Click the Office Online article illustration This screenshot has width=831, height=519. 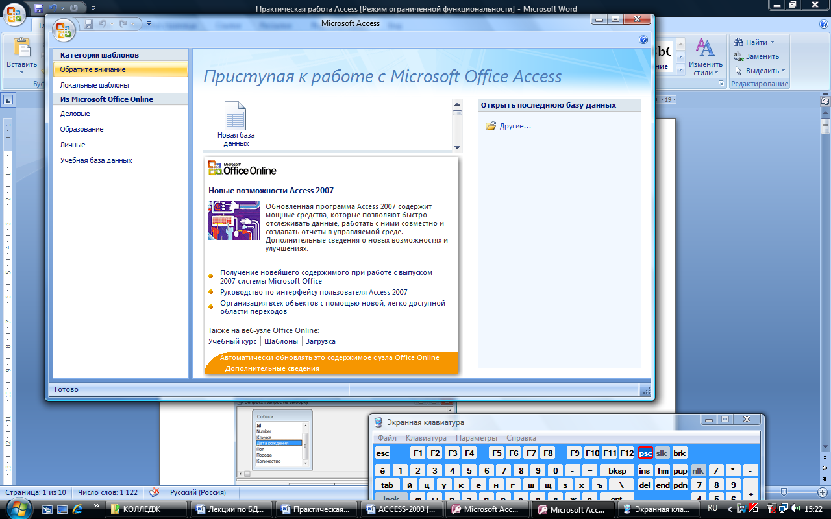233,221
